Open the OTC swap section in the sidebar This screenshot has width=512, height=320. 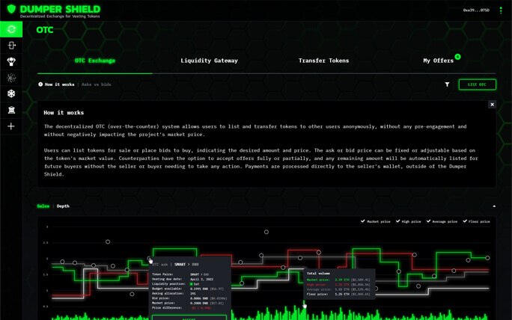point(11,29)
